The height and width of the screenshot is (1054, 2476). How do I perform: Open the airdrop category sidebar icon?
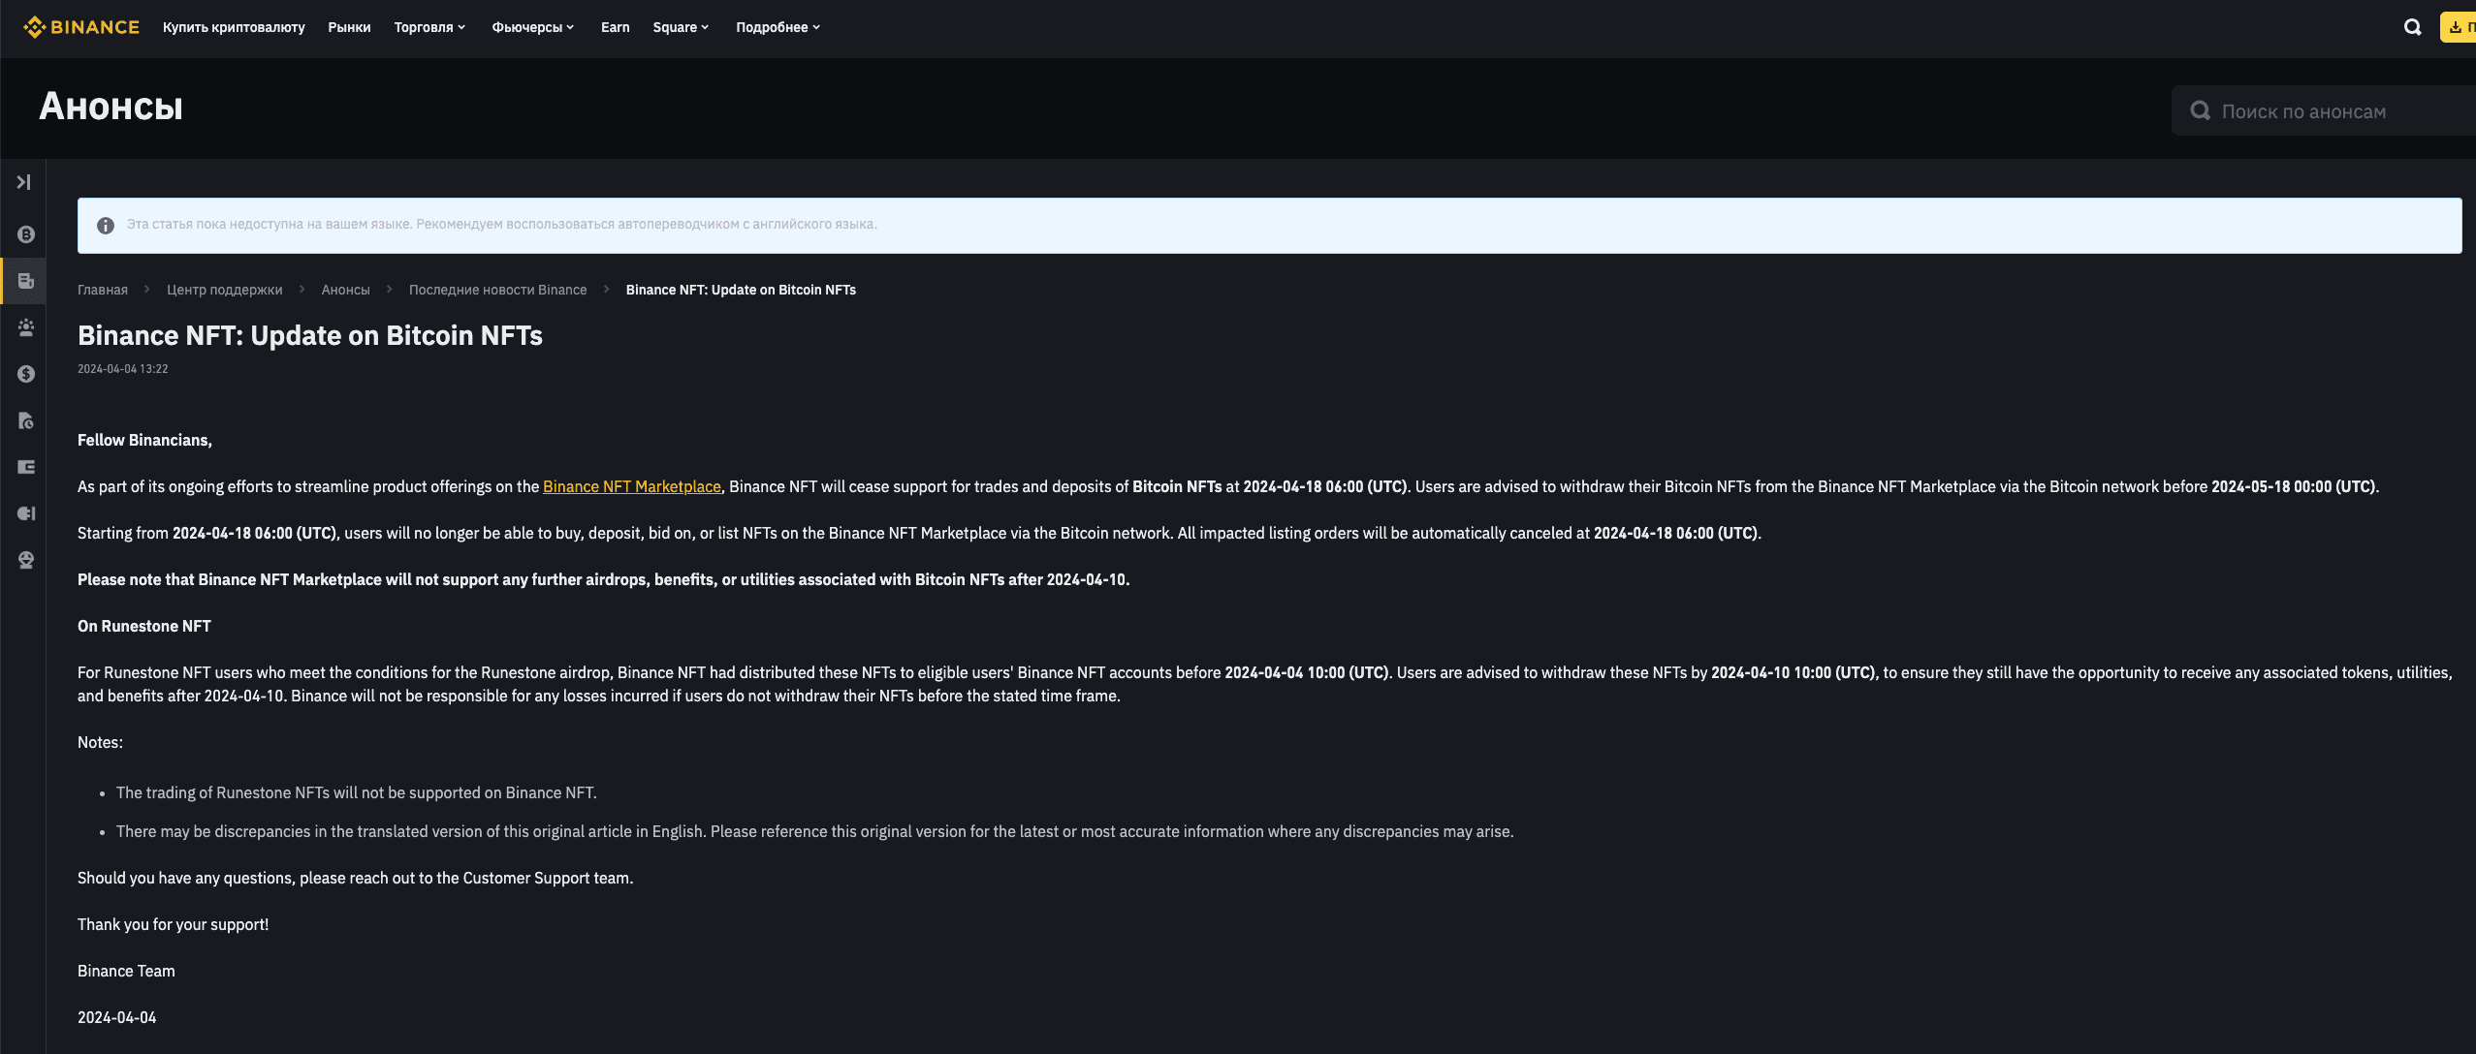pyautogui.click(x=25, y=559)
